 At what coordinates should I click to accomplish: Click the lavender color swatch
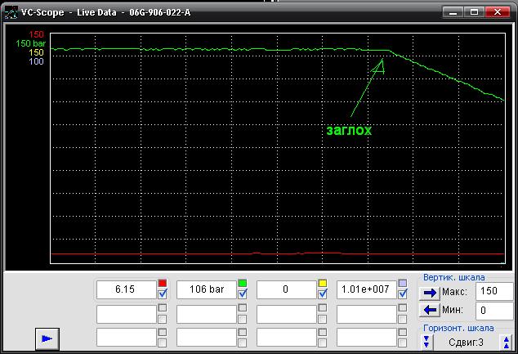[x=402, y=283]
